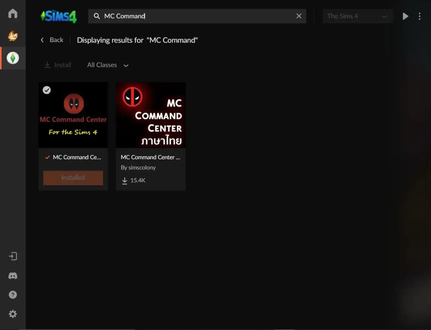Open the MC Command Center Thai thumbnail
The width and height of the screenshot is (431, 330).
coord(151,115)
